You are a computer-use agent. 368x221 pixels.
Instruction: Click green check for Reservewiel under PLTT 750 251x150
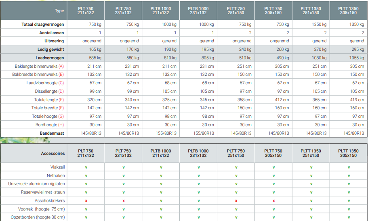point(236,192)
